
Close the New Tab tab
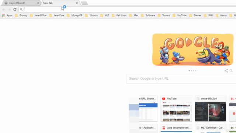77,3
